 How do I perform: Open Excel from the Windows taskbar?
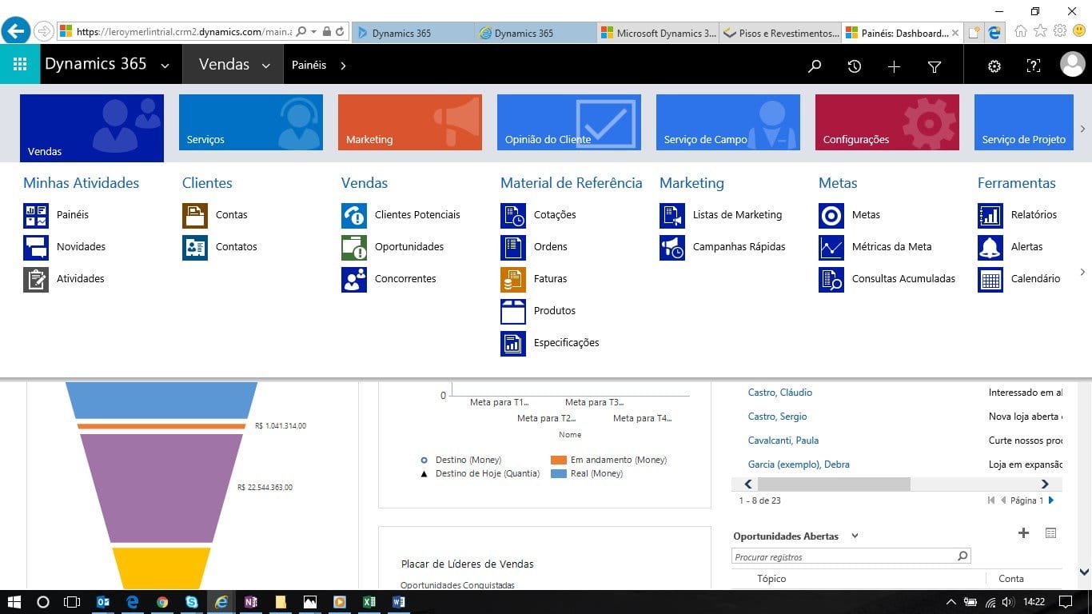[369, 602]
